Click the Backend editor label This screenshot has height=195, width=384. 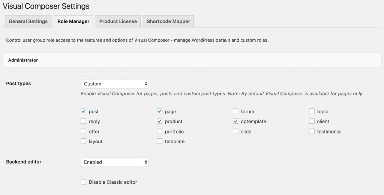point(24,162)
